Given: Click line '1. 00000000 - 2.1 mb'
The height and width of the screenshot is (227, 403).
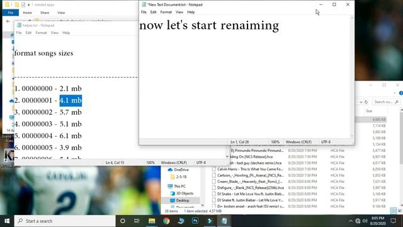Looking at the screenshot, I should (x=48, y=88).
